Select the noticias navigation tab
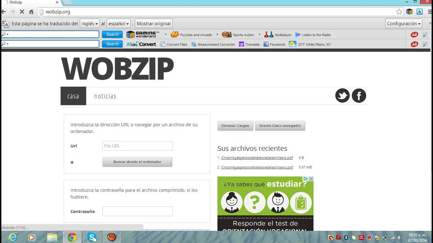The height and width of the screenshot is (243, 433). [x=105, y=96]
